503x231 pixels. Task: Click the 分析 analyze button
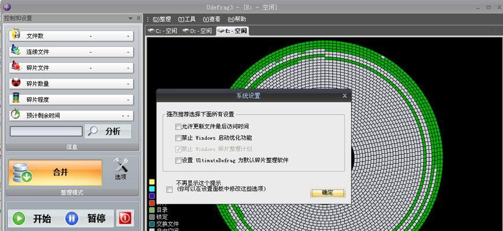(x=108, y=131)
